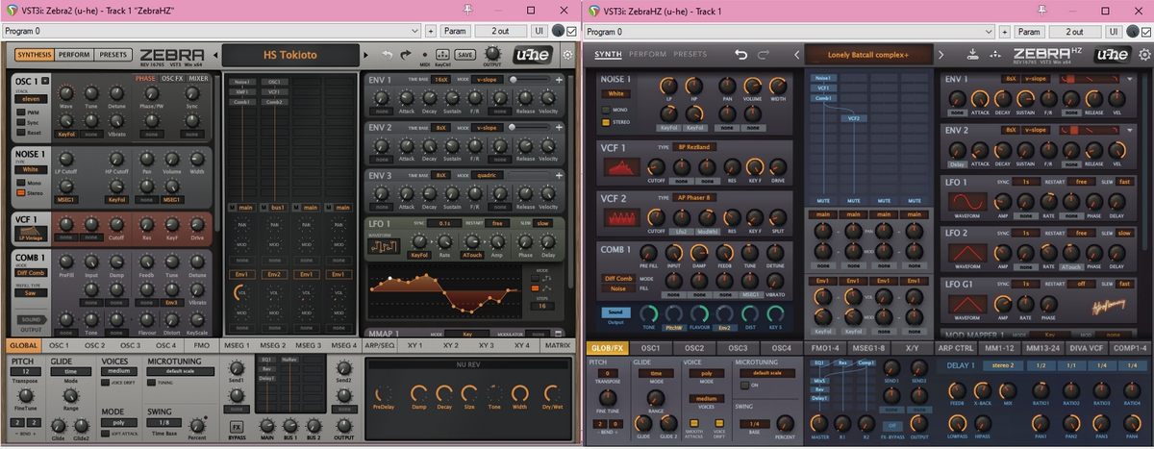This screenshot has height=449, width=1154.
Task: Open VCF 1 red filter display in ZebraHZ
Action: click(x=620, y=165)
